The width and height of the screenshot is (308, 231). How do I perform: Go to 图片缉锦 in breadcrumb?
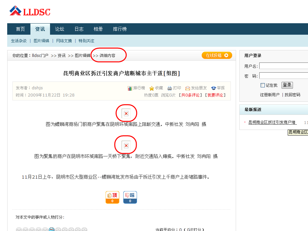click(x=82, y=56)
